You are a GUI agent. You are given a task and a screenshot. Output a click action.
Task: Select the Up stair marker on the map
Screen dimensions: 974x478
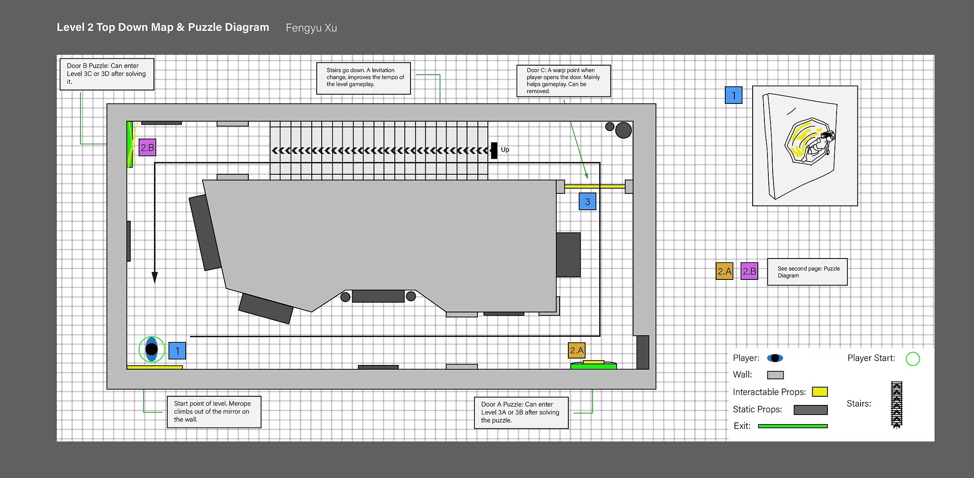coord(495,149)
